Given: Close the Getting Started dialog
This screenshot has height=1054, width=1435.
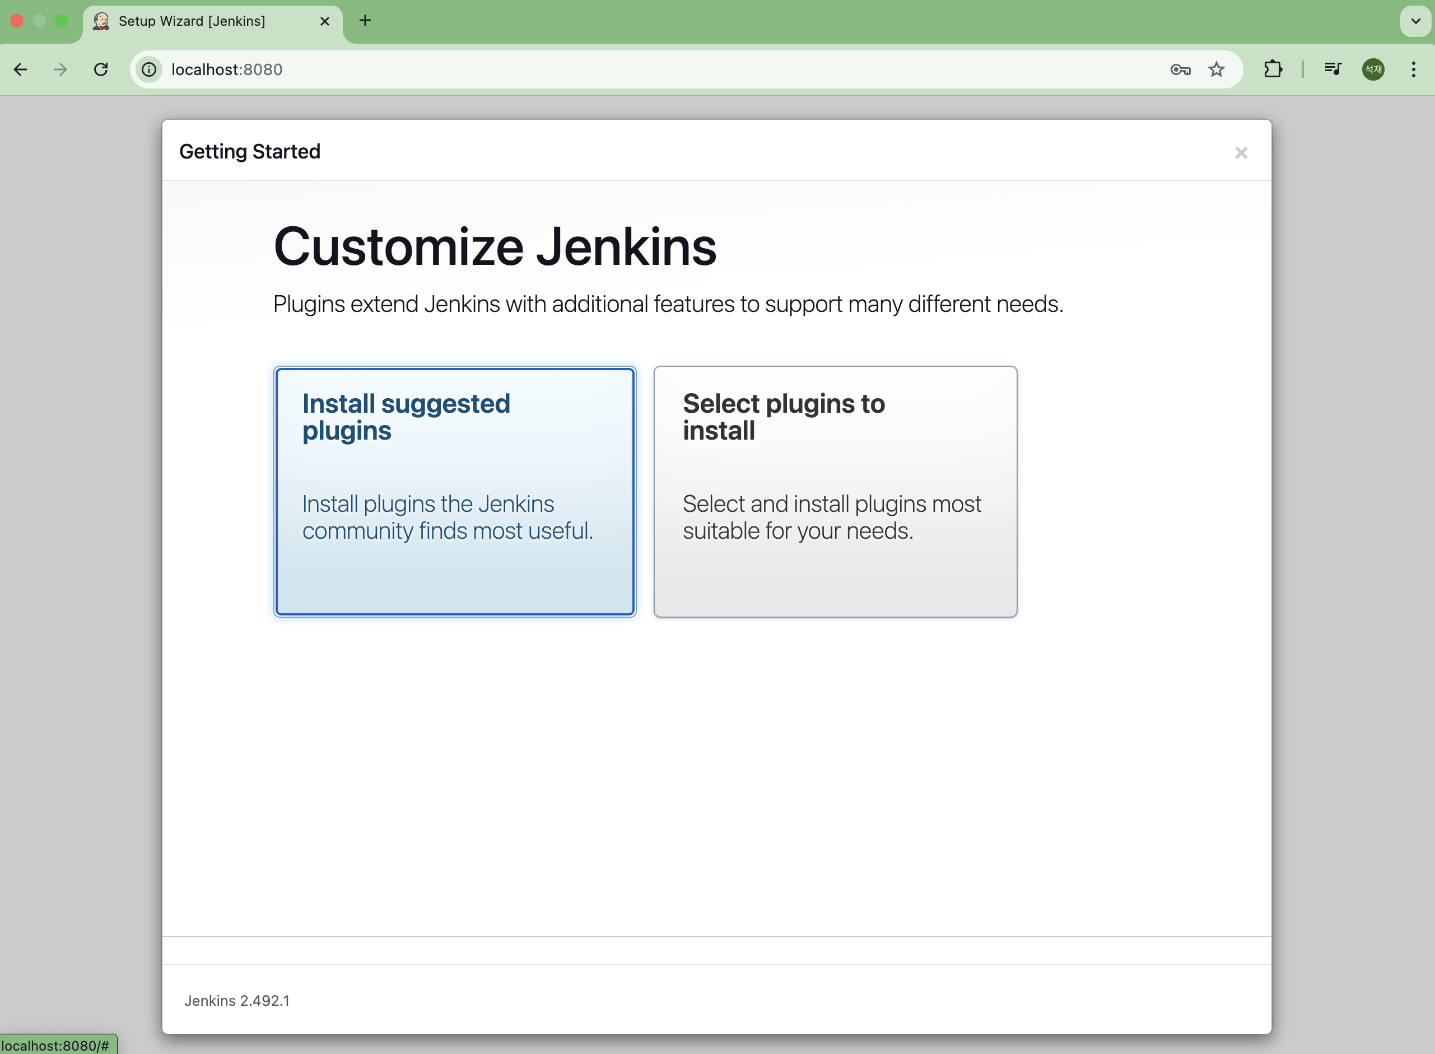Looking at the screenshot, I should [x=1241, y=153].
